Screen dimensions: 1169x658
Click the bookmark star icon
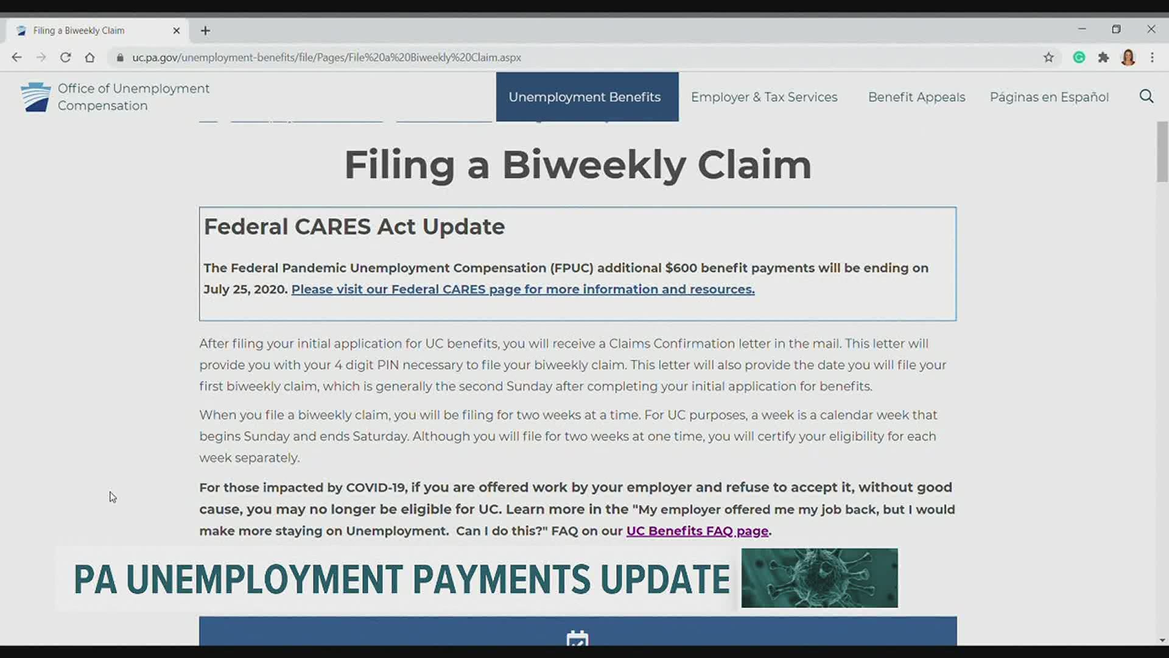[x=1048, y=57]
